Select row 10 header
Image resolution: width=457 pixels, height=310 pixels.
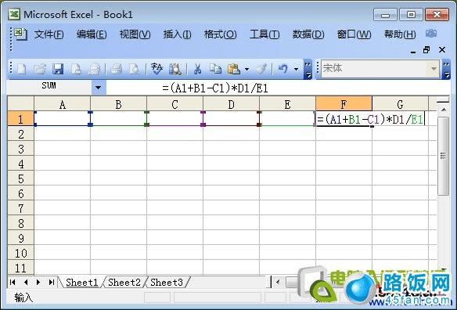20,253
